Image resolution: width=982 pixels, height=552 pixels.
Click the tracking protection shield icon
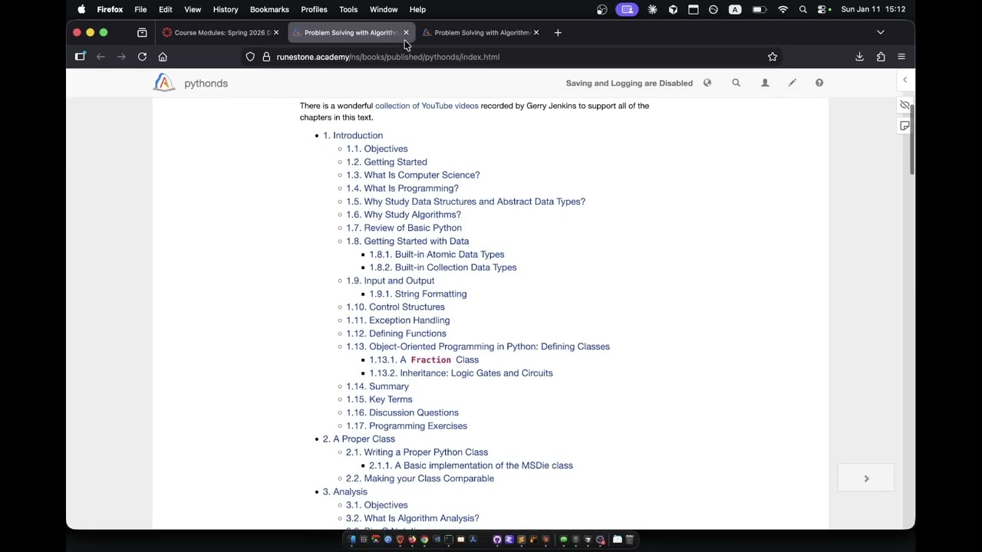coord(250,57)
